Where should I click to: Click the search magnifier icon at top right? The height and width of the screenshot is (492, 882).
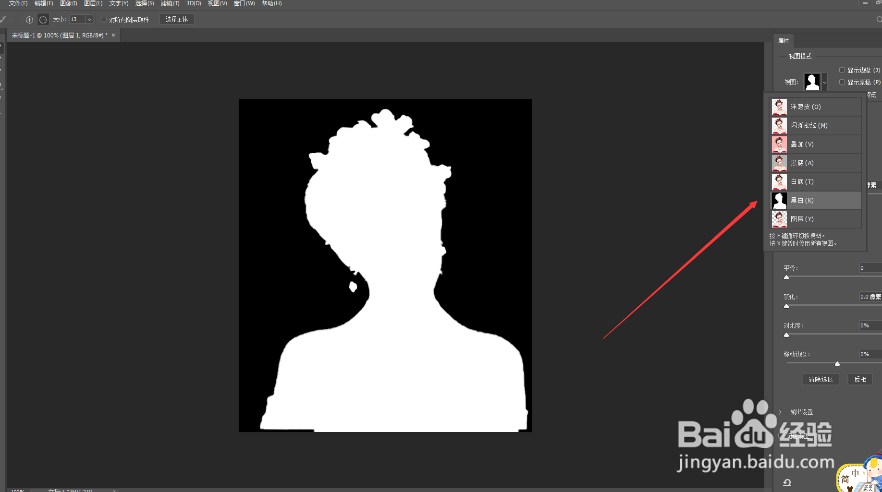(879, 20)
